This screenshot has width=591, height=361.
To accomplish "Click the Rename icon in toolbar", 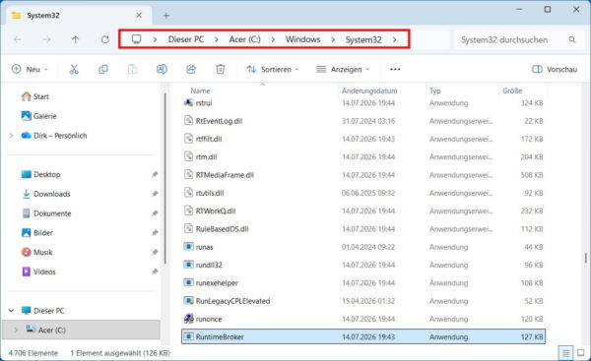I will (162, 69).
